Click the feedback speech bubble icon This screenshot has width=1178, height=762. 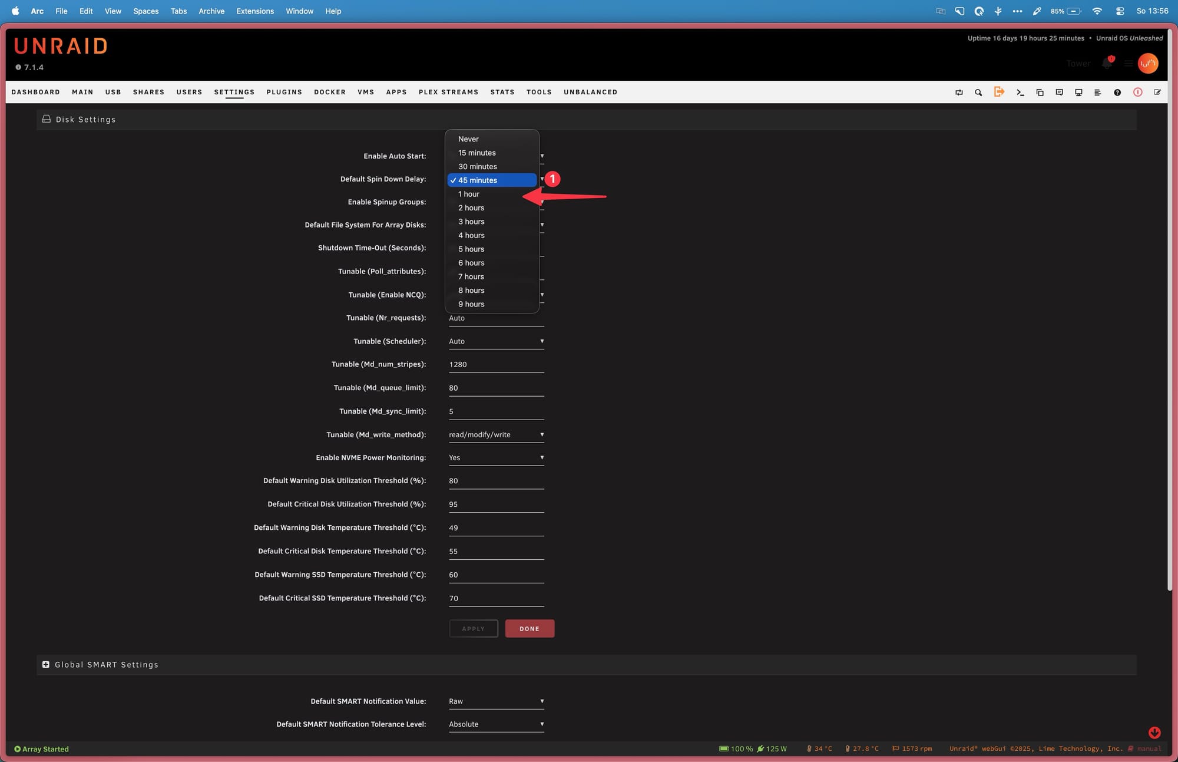[1059, 93]
